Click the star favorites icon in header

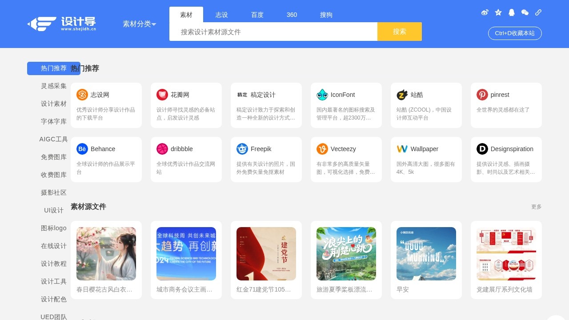(498, 12)
